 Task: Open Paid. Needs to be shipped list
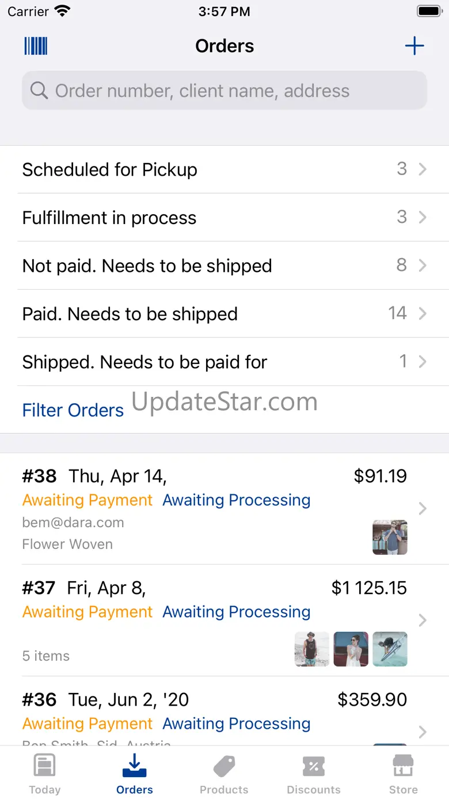130,314
